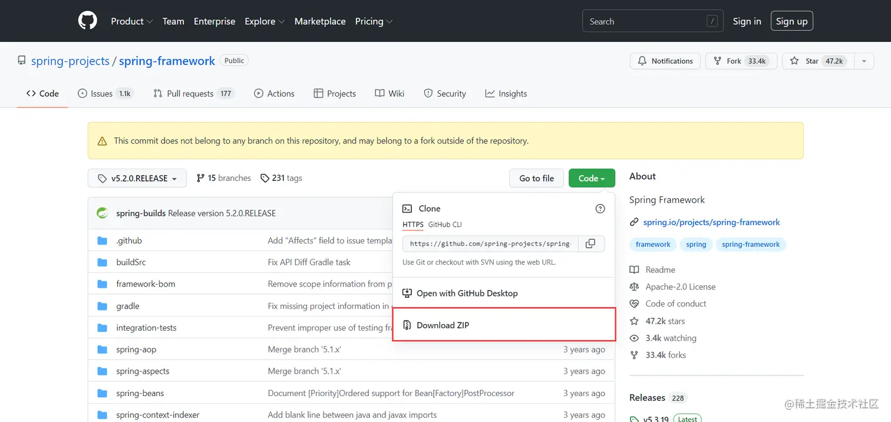Screen dimensions: 891x422
Task: Toggle the green Code dropdown
Action: click(591, 178)
